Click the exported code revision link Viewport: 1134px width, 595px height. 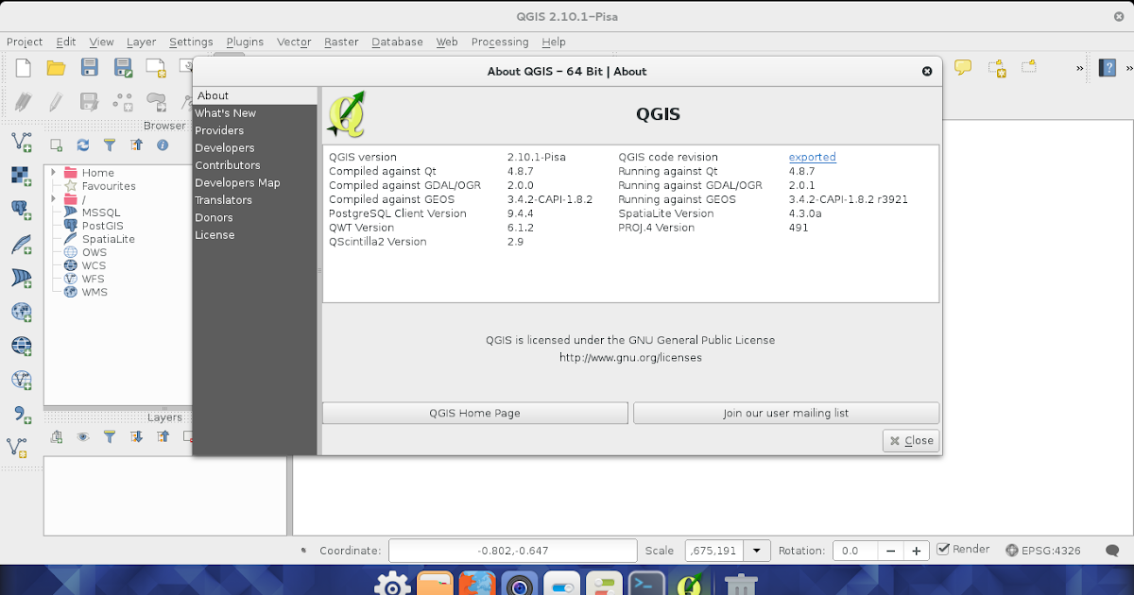click(812, 157)
